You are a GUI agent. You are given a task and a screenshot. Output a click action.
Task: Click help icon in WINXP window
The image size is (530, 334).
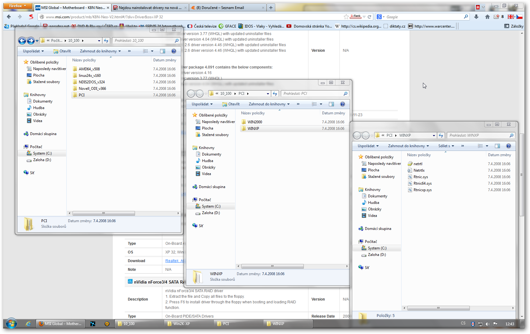pyautogui.click(x=509, y=146)
